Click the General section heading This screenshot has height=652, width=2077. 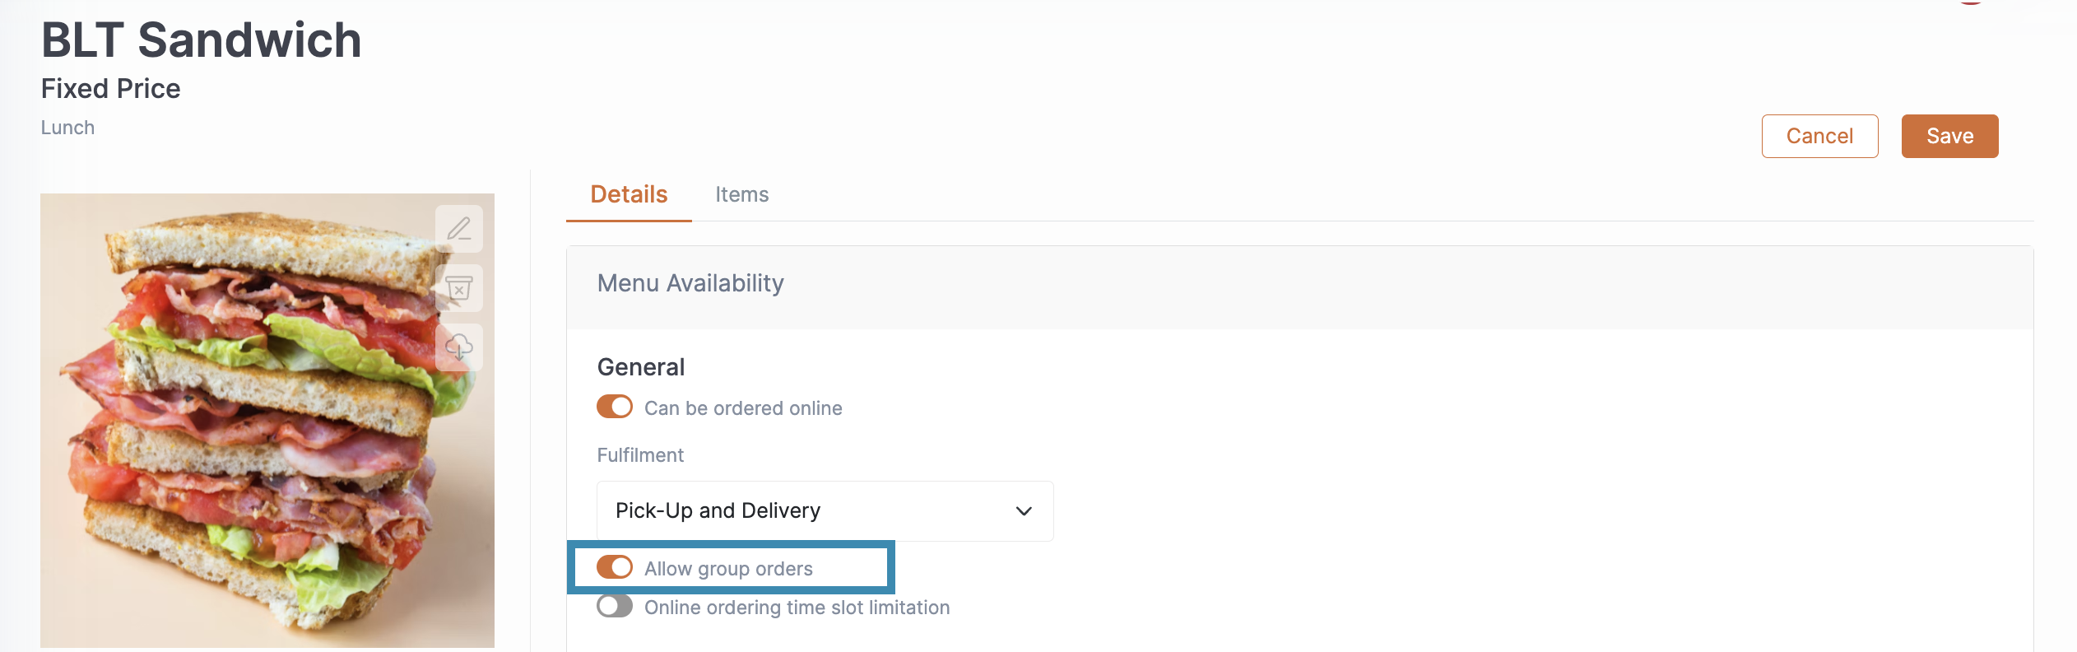[641, 367]
